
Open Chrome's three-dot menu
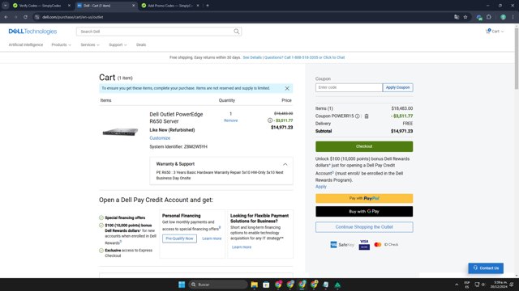pyautogui.click(x=513, y=17)
